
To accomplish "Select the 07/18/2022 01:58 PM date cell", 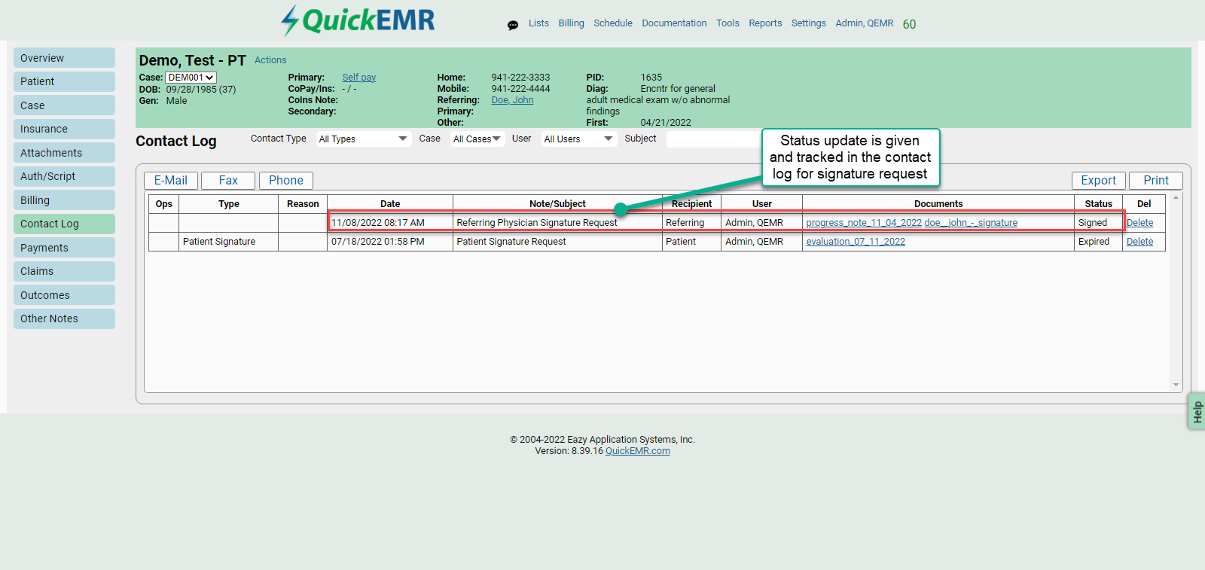I will click(390, 242).
